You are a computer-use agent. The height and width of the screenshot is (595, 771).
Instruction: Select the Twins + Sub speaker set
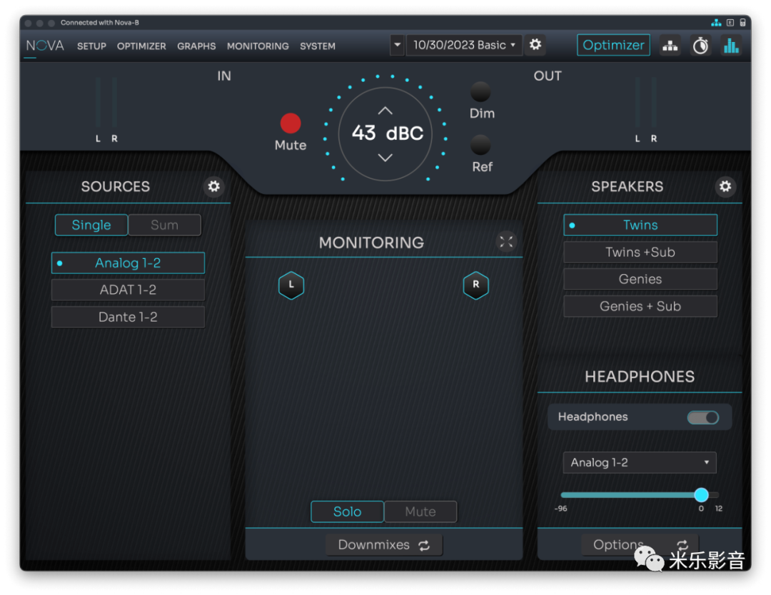click(x=640, y=253)
